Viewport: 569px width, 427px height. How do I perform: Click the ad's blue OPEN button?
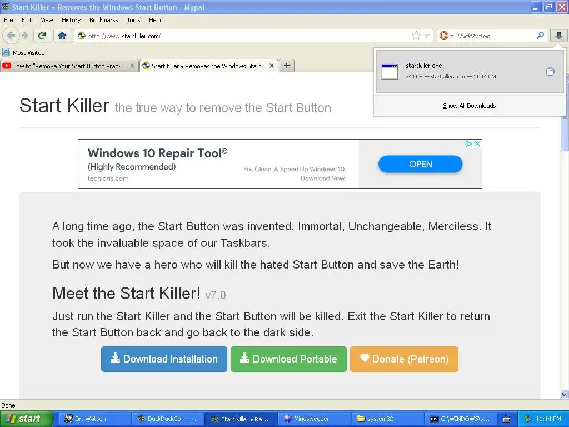pos(420,164)
